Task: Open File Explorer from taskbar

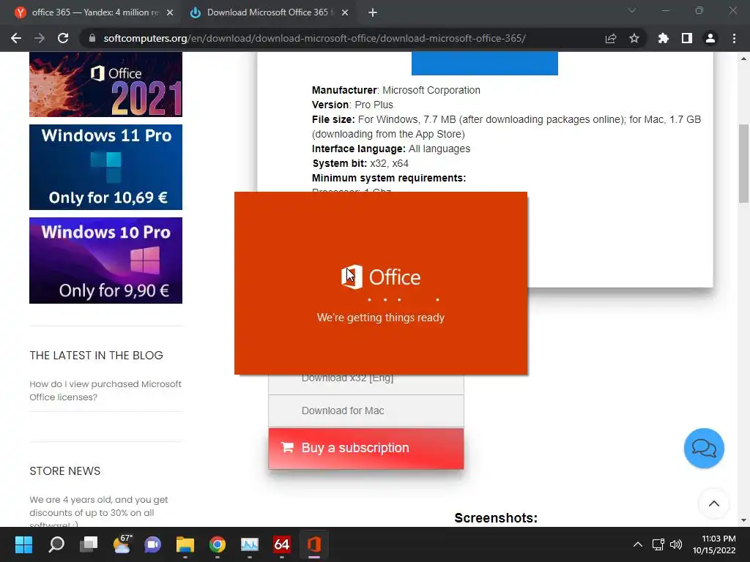Action: click(x=185, y=544)
